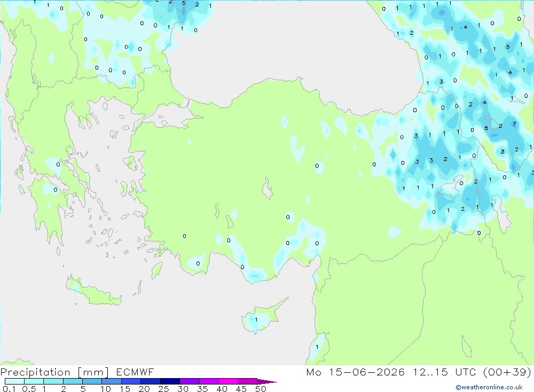Select the 10–15 mm blue legend swatch

pyautogui.click(x=112, y=381)
